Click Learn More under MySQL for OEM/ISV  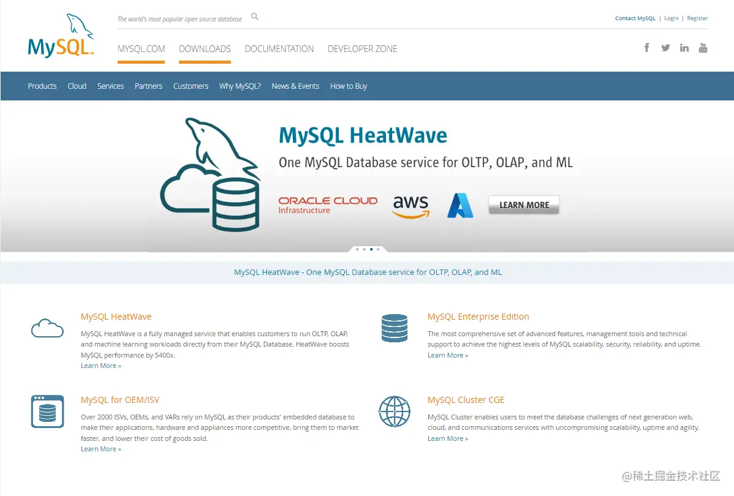pyautogui.click(x=100, y=449)
